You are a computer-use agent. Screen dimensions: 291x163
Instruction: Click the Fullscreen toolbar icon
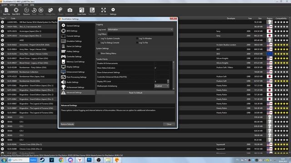click(x=103, y=11)
